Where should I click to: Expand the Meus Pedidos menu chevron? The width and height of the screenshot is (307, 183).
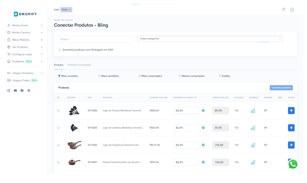42,40
